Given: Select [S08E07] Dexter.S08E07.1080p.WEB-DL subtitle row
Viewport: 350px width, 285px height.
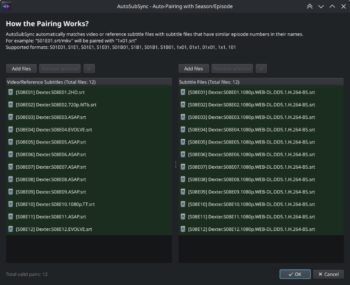Looking at the screenshot, I should click(261, 167).
